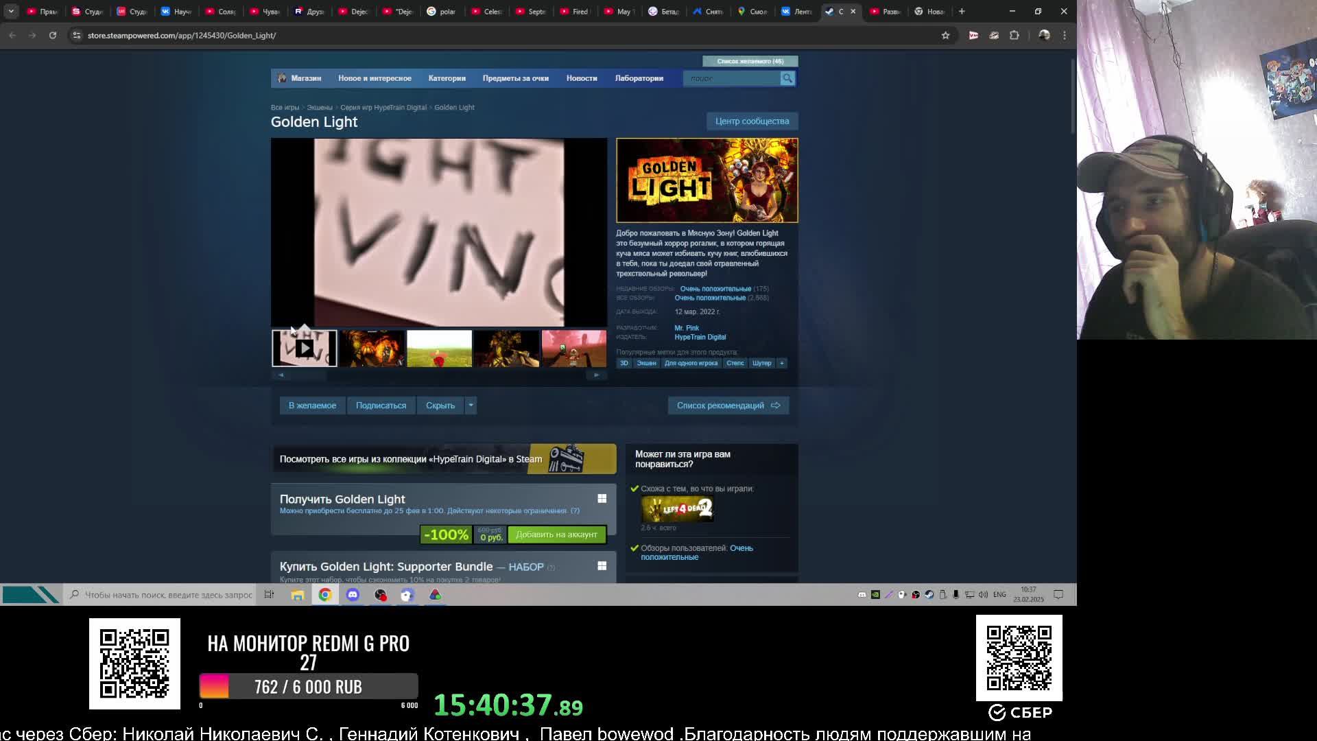1317x741 pixels.
Task: Click the Windows platform icon for Golden Light
Action: pos(602,499)
